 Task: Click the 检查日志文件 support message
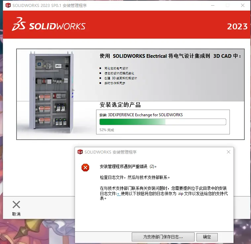tap(135, 177)
